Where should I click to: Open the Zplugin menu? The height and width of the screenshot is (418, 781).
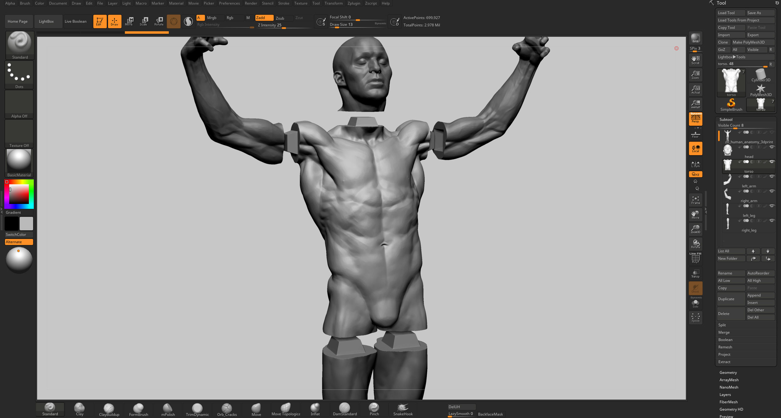click(354, 3)
